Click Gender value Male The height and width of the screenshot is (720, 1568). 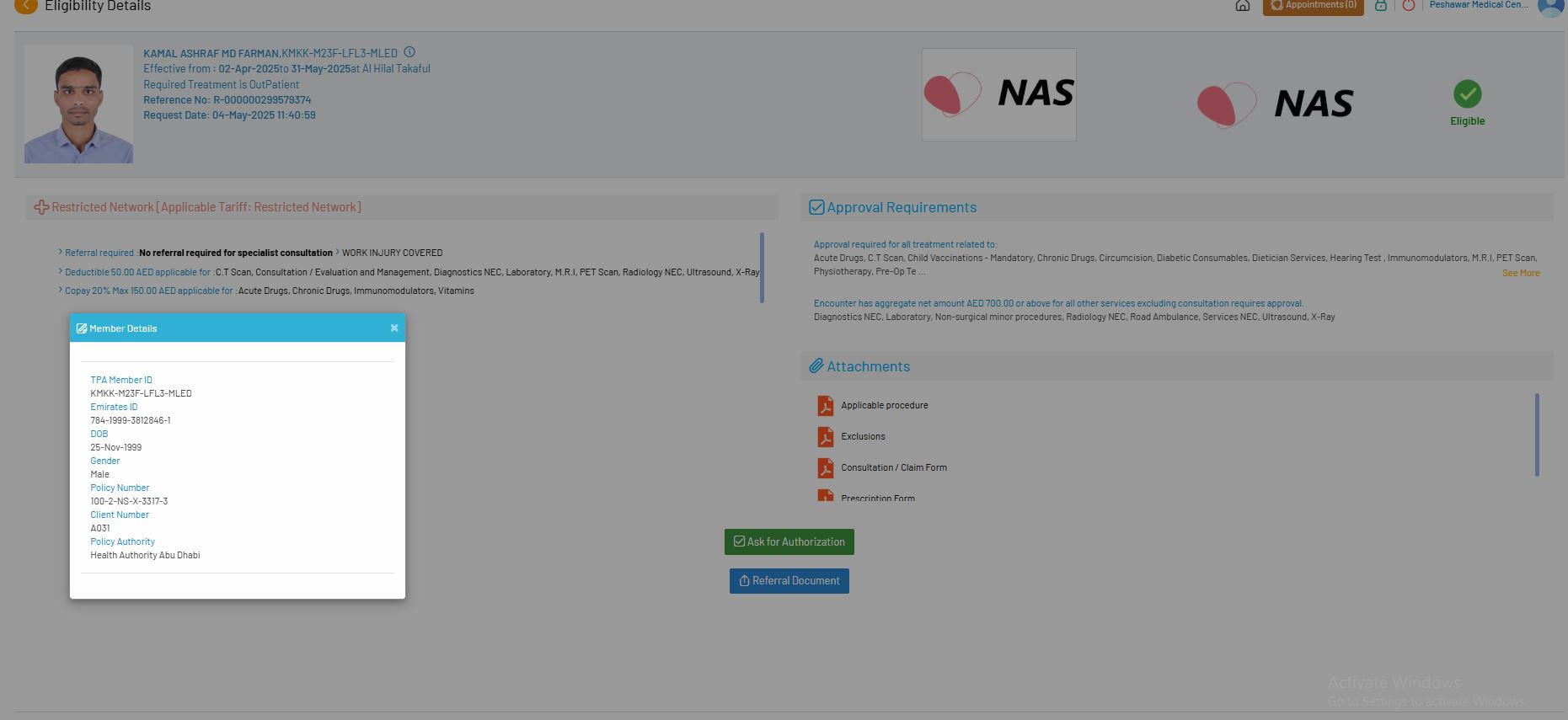100,474
